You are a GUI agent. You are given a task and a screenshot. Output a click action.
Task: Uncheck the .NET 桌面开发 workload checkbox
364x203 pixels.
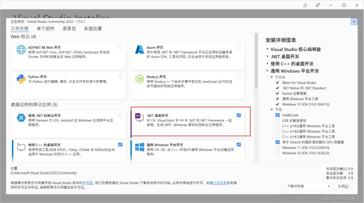click(238, 115)
